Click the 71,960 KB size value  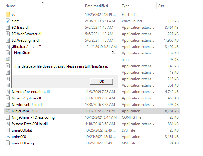click(171, 40)
